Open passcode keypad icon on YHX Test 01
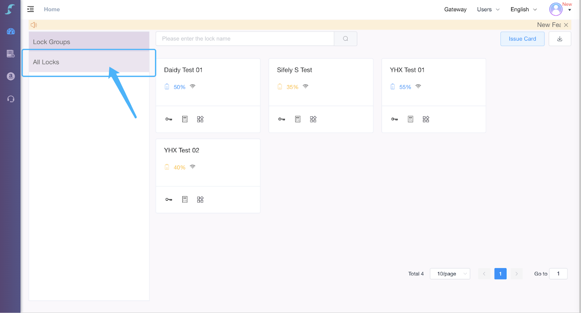581x313 pixels. pos(411,119)
